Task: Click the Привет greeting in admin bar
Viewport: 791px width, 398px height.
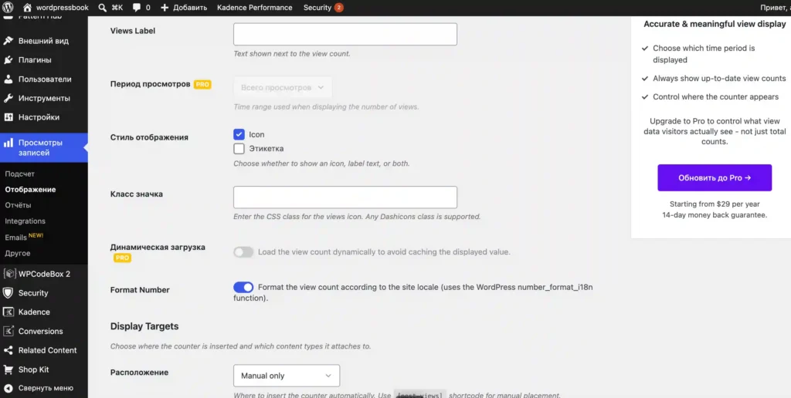Action: [x=775, y=8]
